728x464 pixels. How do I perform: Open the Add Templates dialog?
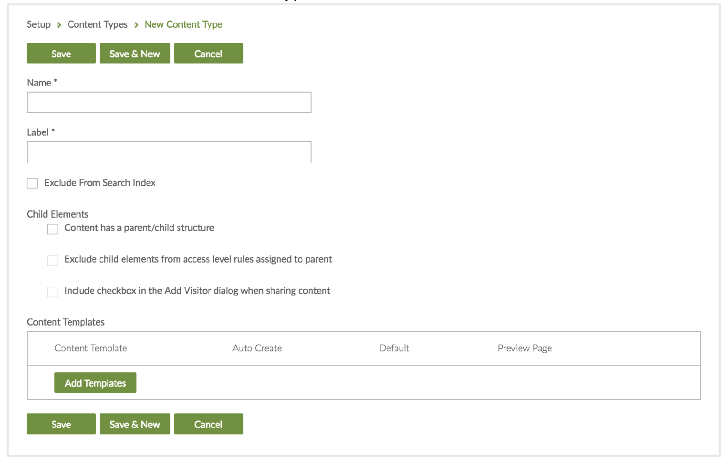point(95,383)
